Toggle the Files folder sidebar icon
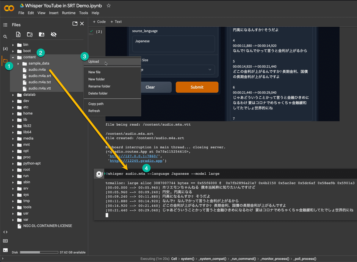Viewport: 357px width, 262px height. pos(5,61)
